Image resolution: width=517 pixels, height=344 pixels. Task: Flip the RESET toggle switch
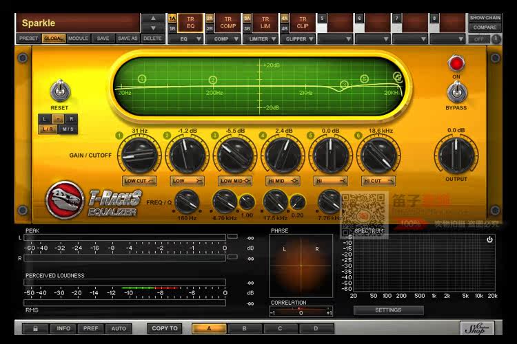60,91
